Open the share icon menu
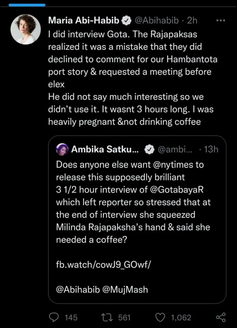Image resolution: width=237 pixels, height=328 pixels. [x=221, y=317]
